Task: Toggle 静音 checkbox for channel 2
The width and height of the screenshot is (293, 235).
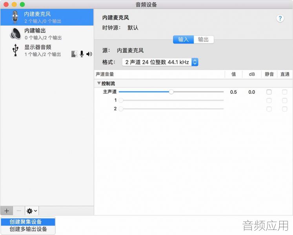Action: [x=269, y=109]
